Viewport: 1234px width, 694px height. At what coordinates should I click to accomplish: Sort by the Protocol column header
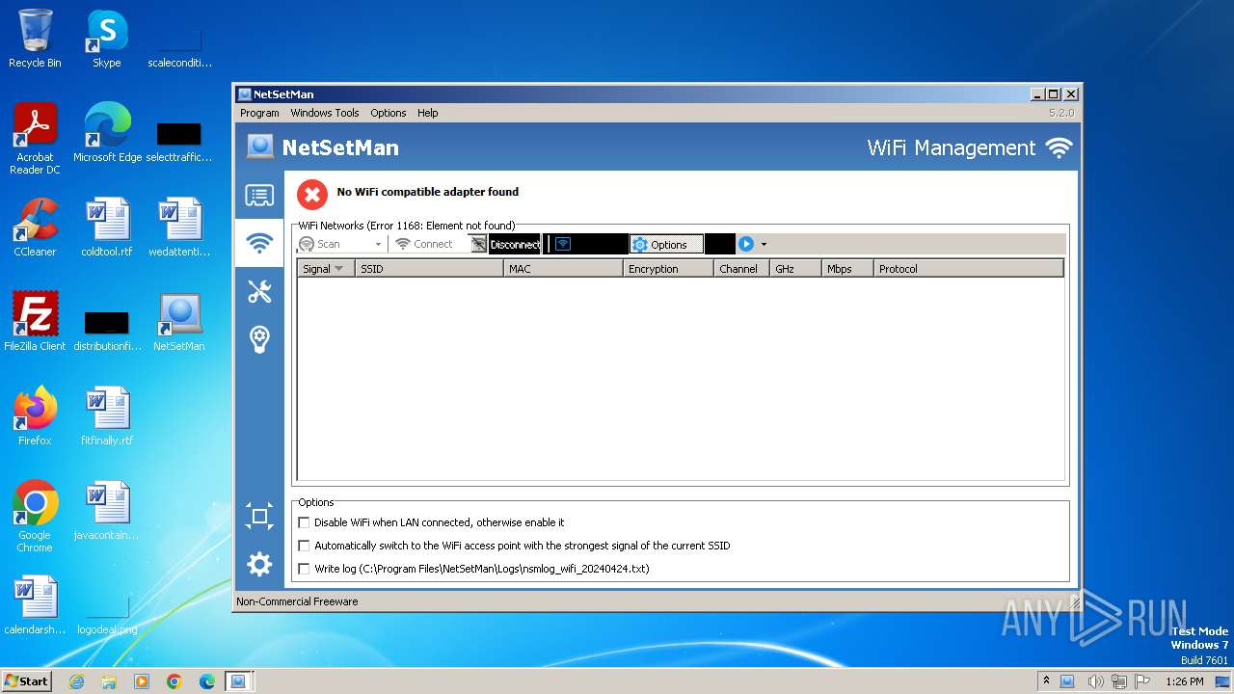[969, 269]
